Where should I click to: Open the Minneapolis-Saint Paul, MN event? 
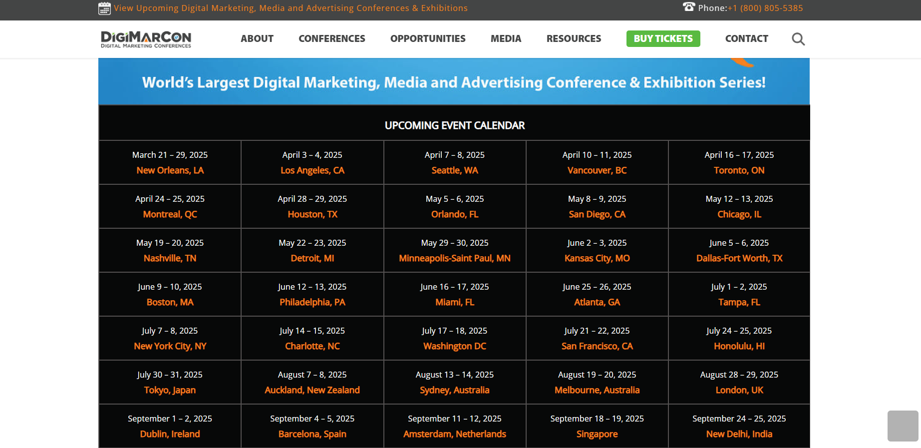[455, 258]
